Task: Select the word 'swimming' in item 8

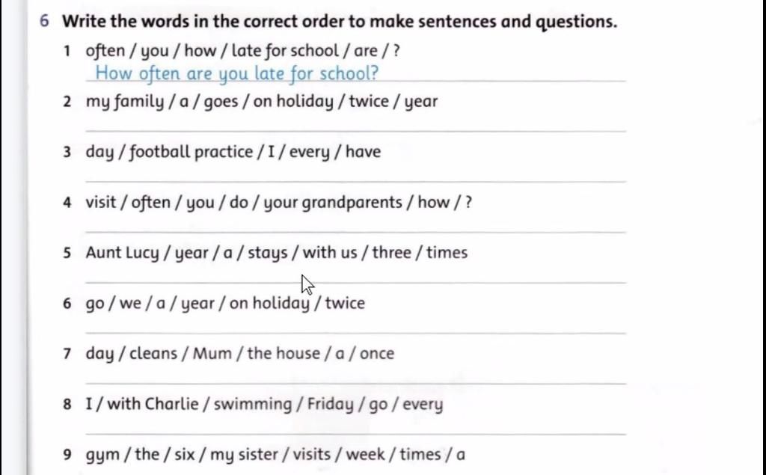Action: point(253,404)
